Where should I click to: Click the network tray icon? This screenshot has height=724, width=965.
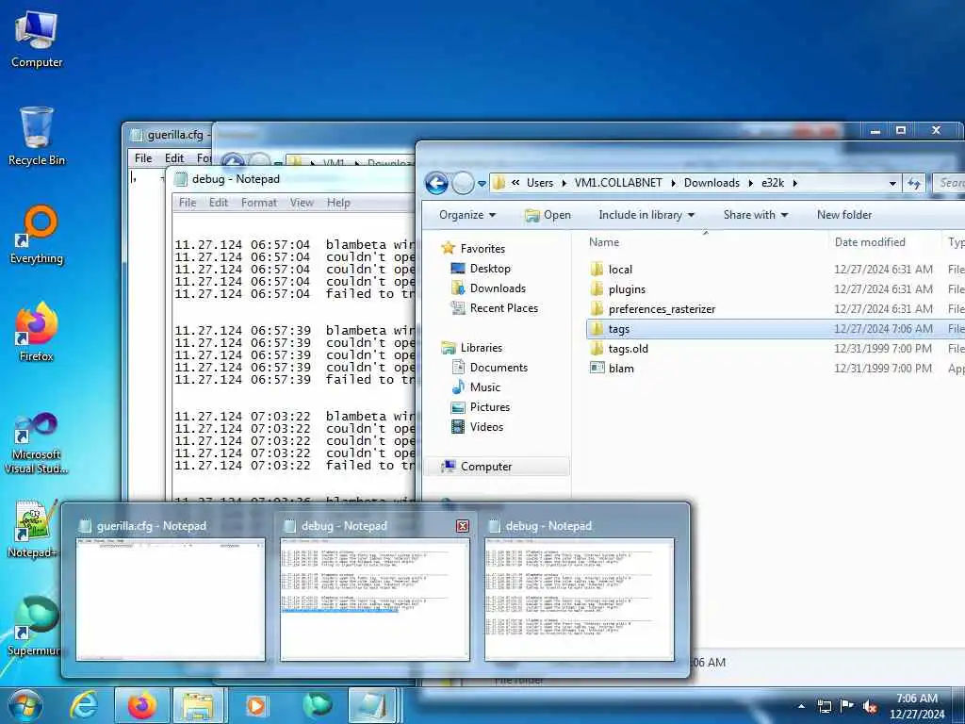[x=824, y=706]
